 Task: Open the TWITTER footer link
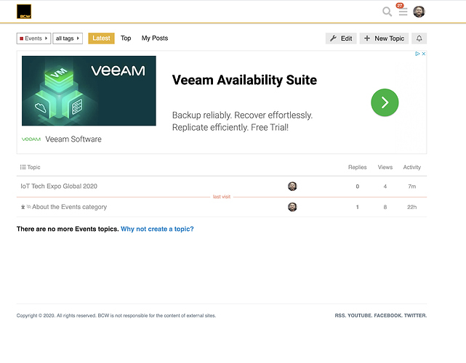coord(415,316)
